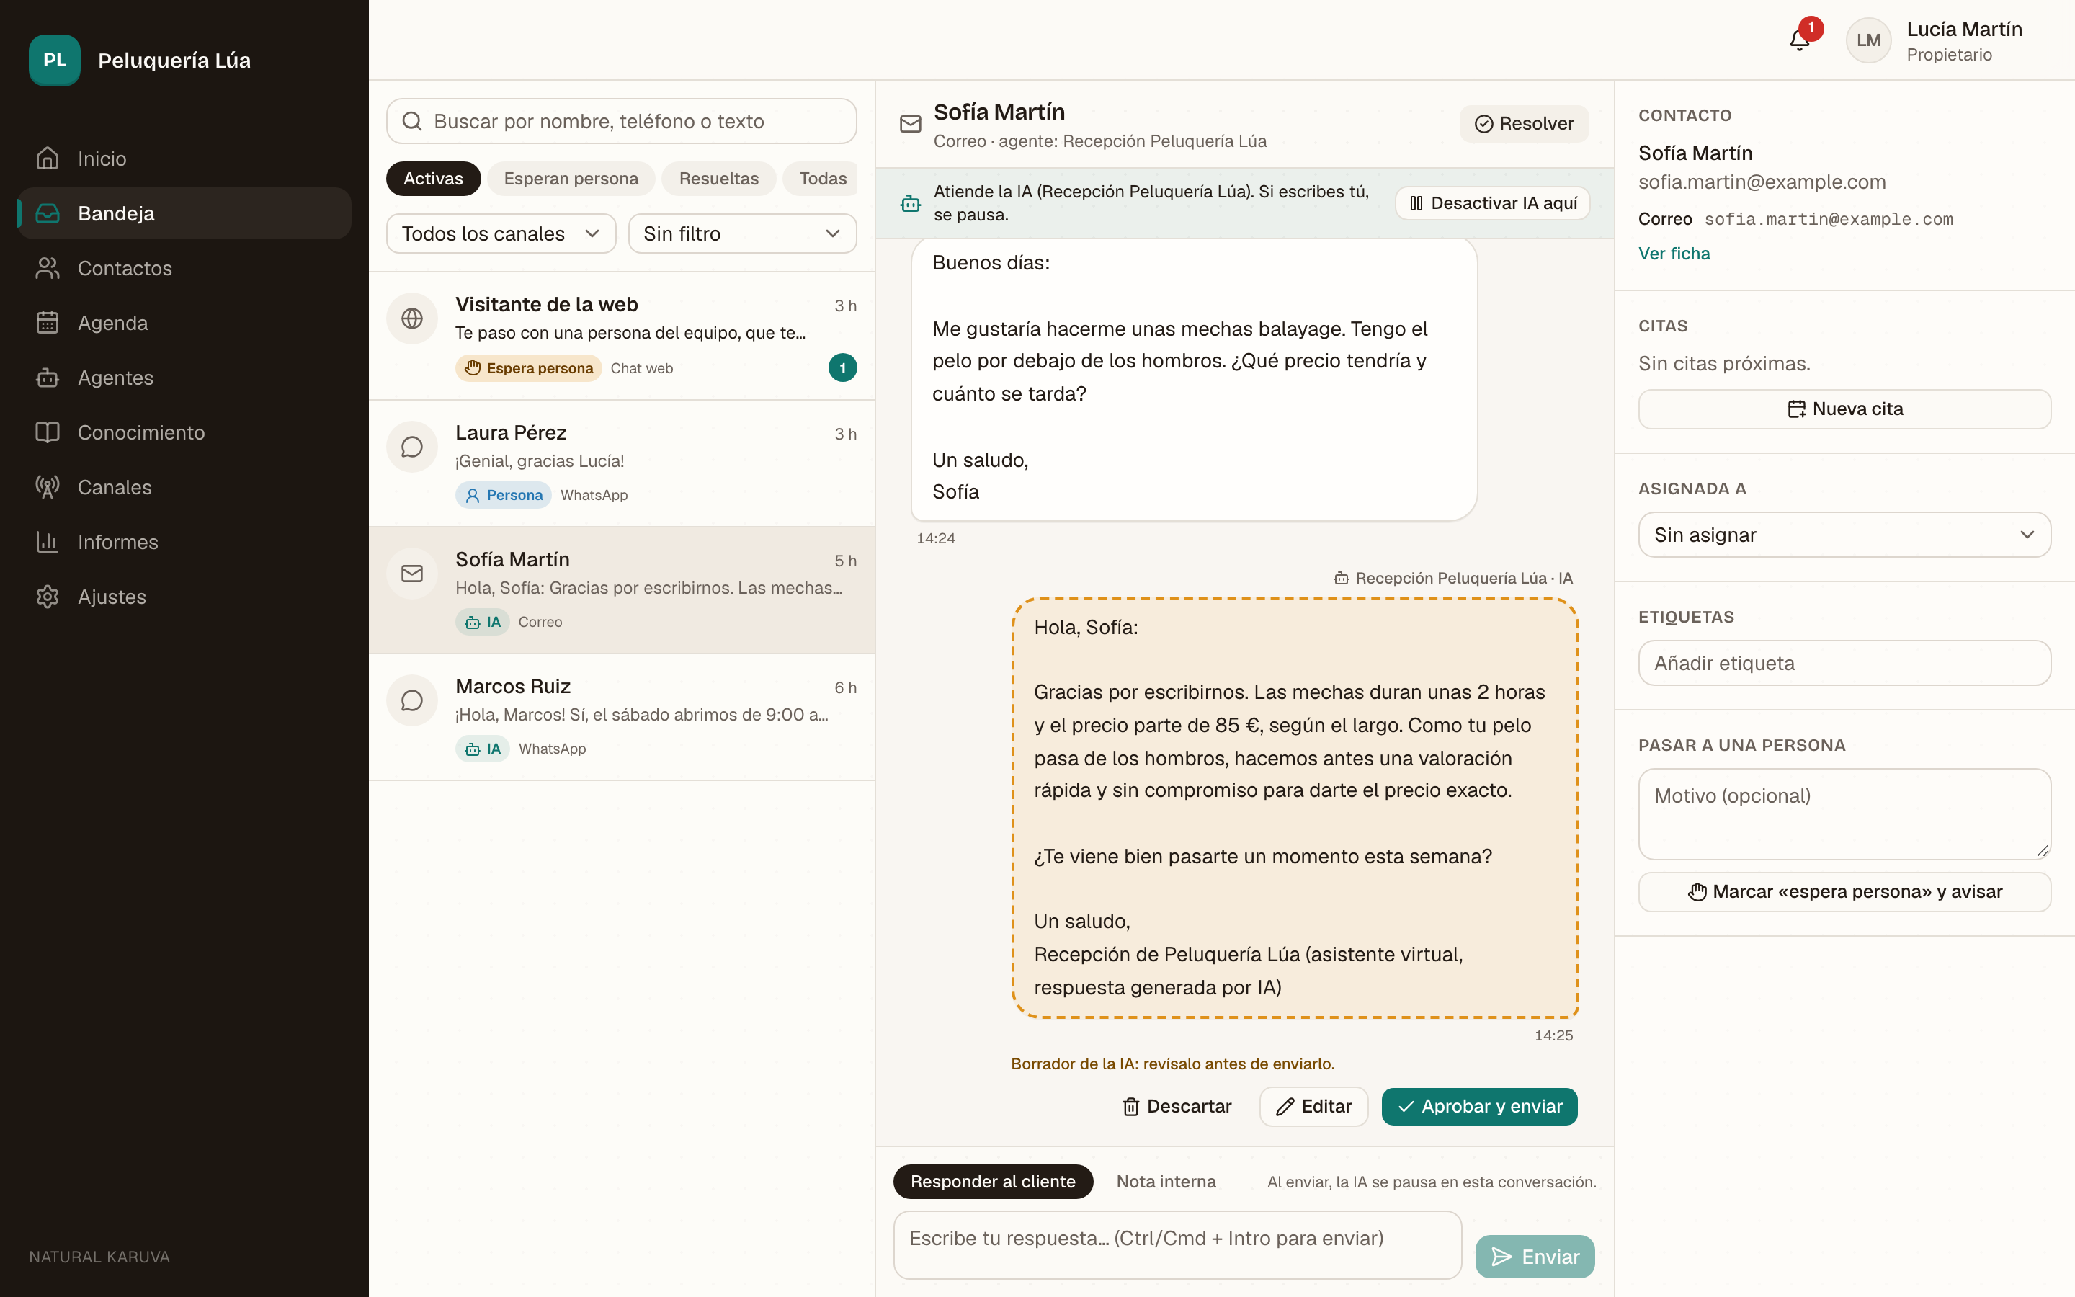Click the search magnifier icon
Viewport: 2075px width, 1297px height.
click(x=411, y=121)
